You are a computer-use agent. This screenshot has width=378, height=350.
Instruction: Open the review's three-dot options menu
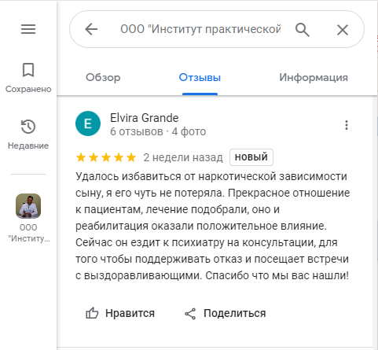pyautogui.click(x=347, y=125)
